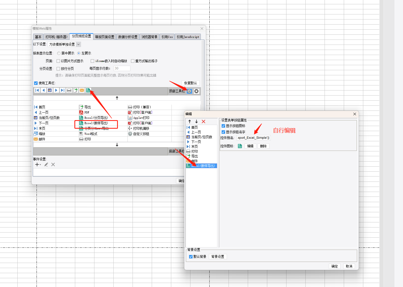Select current-page/total icon in top toolbar strip
Viewport: 403px width, 287px height.
(50, 90)
